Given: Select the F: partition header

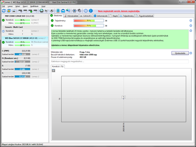Looking at the screenshot, I should tap(25, 73).
